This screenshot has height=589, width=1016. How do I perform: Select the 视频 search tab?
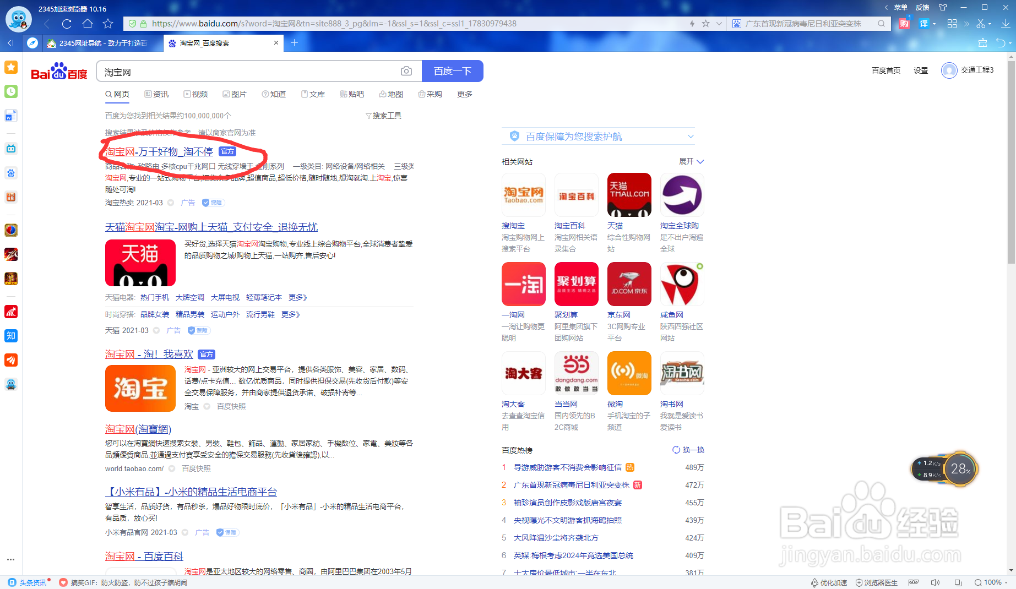pos(195,94)
